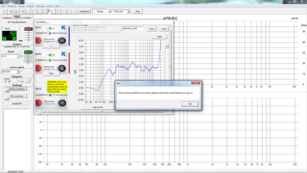Click the Step toolbar button
The width and height of the screenshot is (307, 173).
[x=138, y=12]
